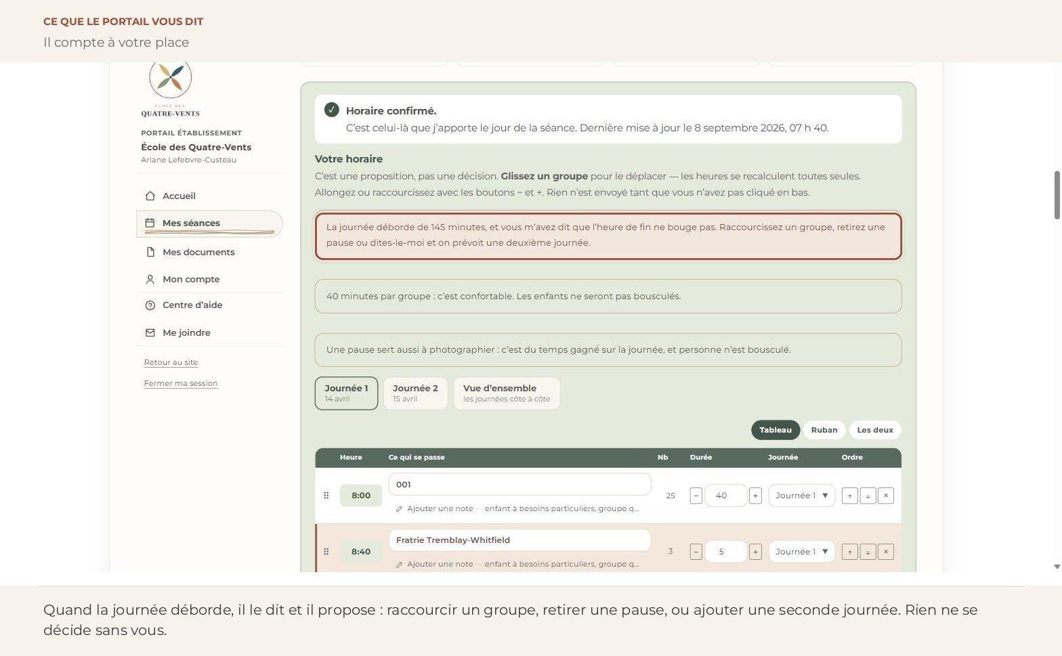Switch to Tableau view

[776, 430]
